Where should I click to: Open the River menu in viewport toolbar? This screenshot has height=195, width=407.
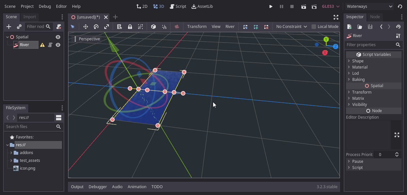point(230,27)
